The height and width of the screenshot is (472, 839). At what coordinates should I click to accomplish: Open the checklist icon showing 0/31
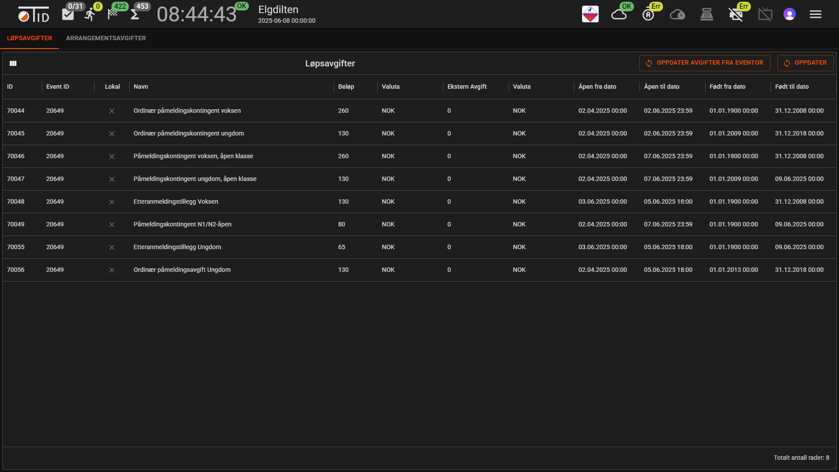68,14
